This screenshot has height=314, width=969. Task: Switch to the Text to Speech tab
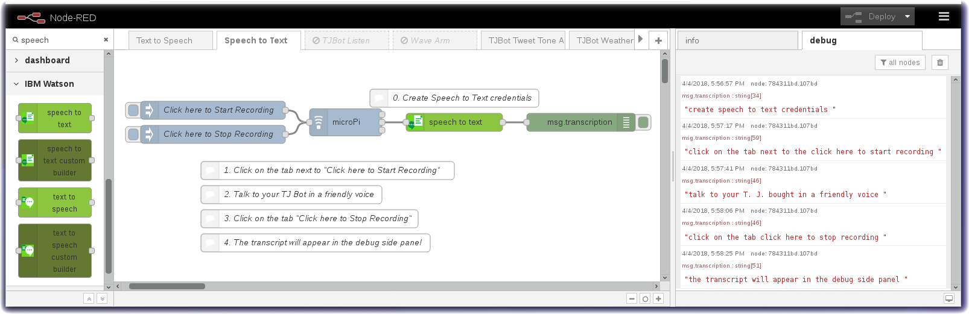pos(171,40)
